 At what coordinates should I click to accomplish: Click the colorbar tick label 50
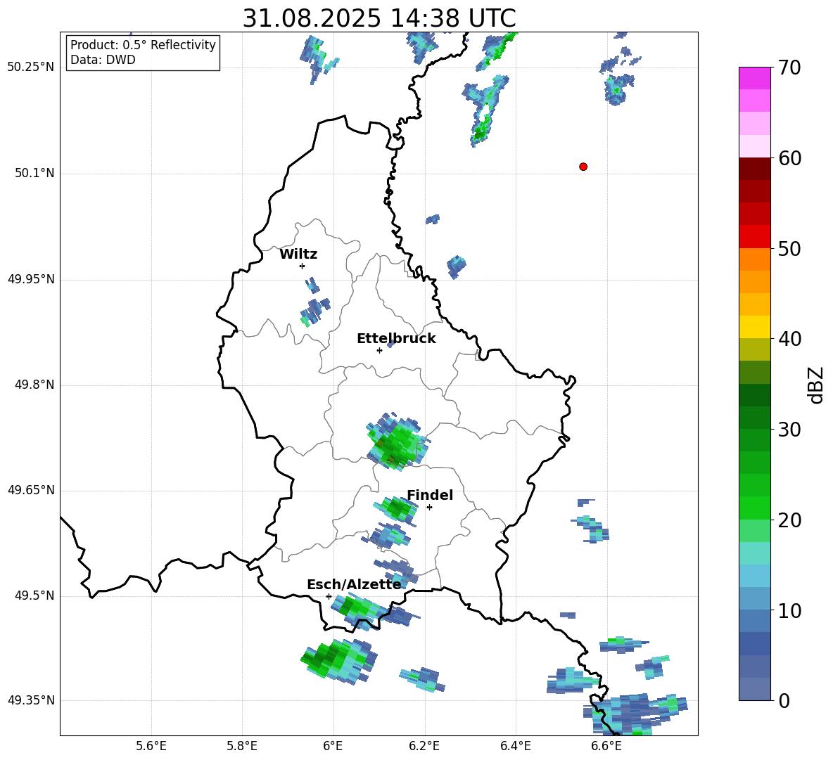click(789, 248)
